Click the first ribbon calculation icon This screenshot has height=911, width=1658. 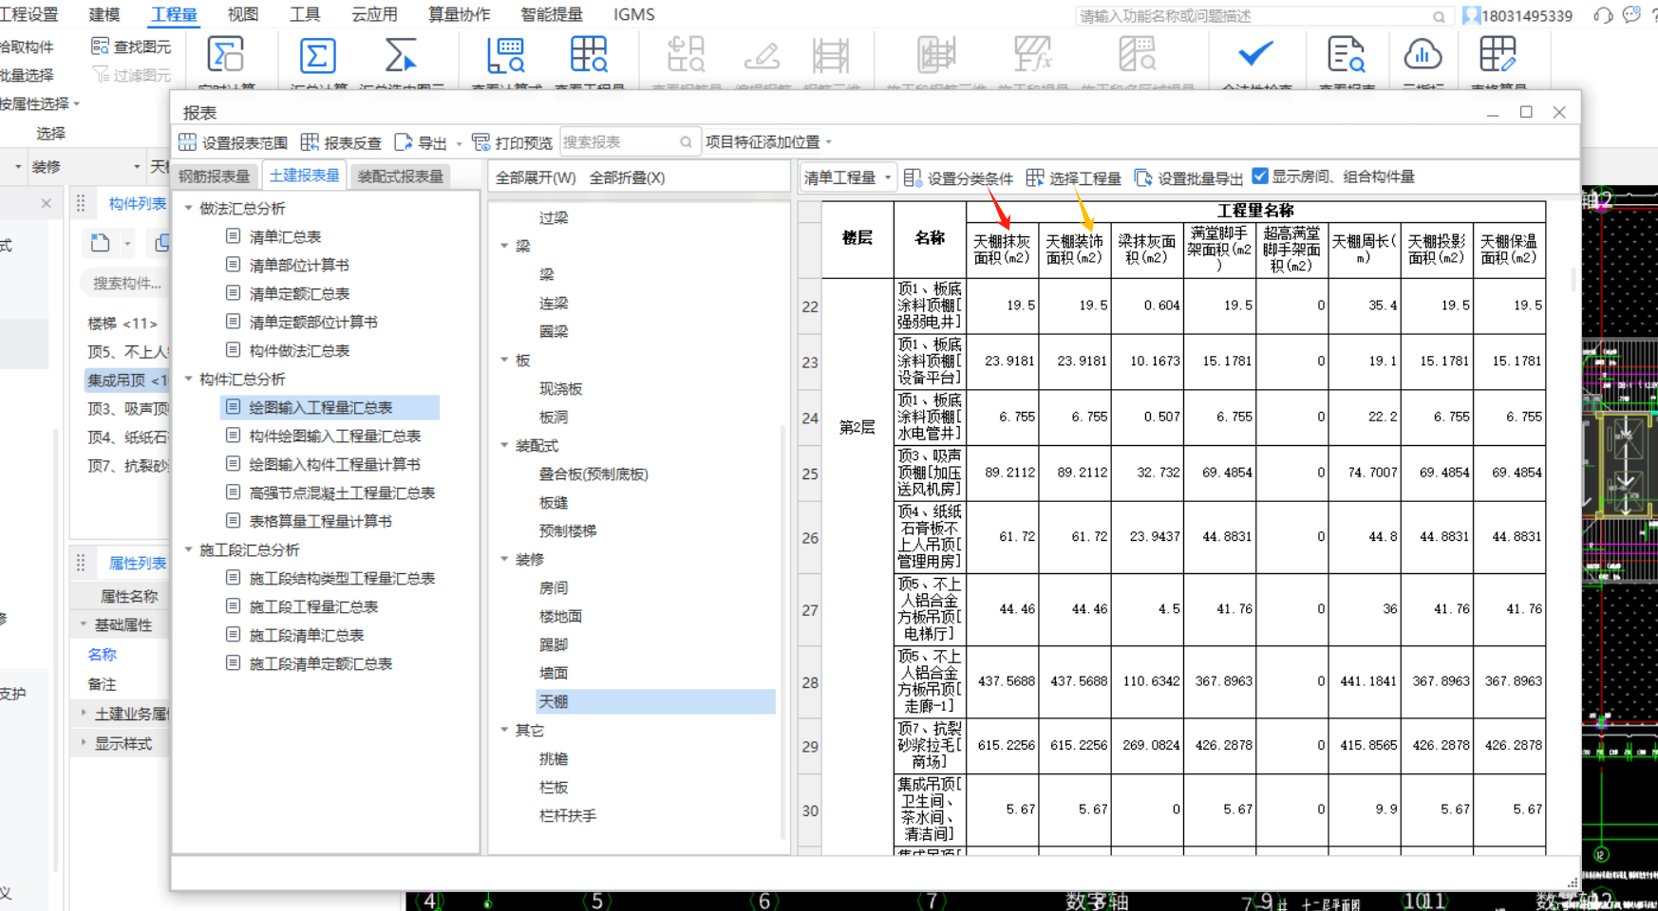pos(226,55)
